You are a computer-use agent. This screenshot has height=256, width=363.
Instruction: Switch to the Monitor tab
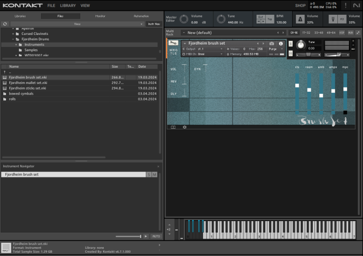[100, 16]
